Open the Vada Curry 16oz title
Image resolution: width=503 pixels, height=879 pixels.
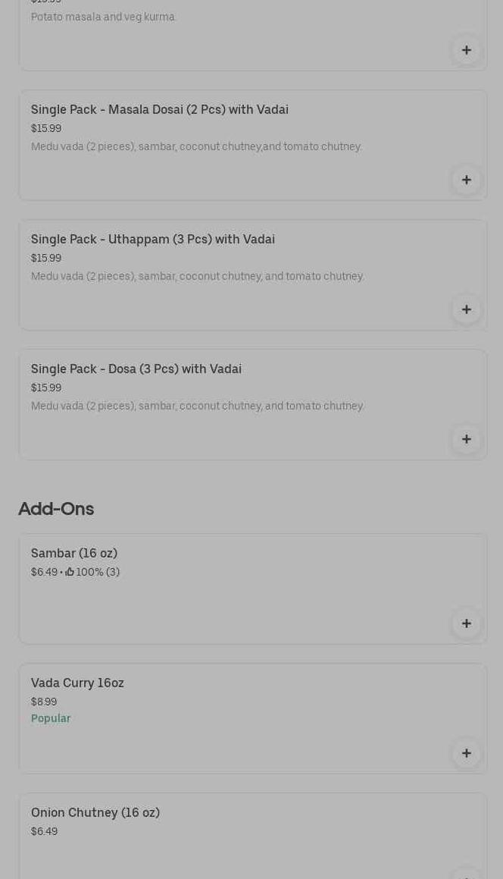tap(77, 683)
